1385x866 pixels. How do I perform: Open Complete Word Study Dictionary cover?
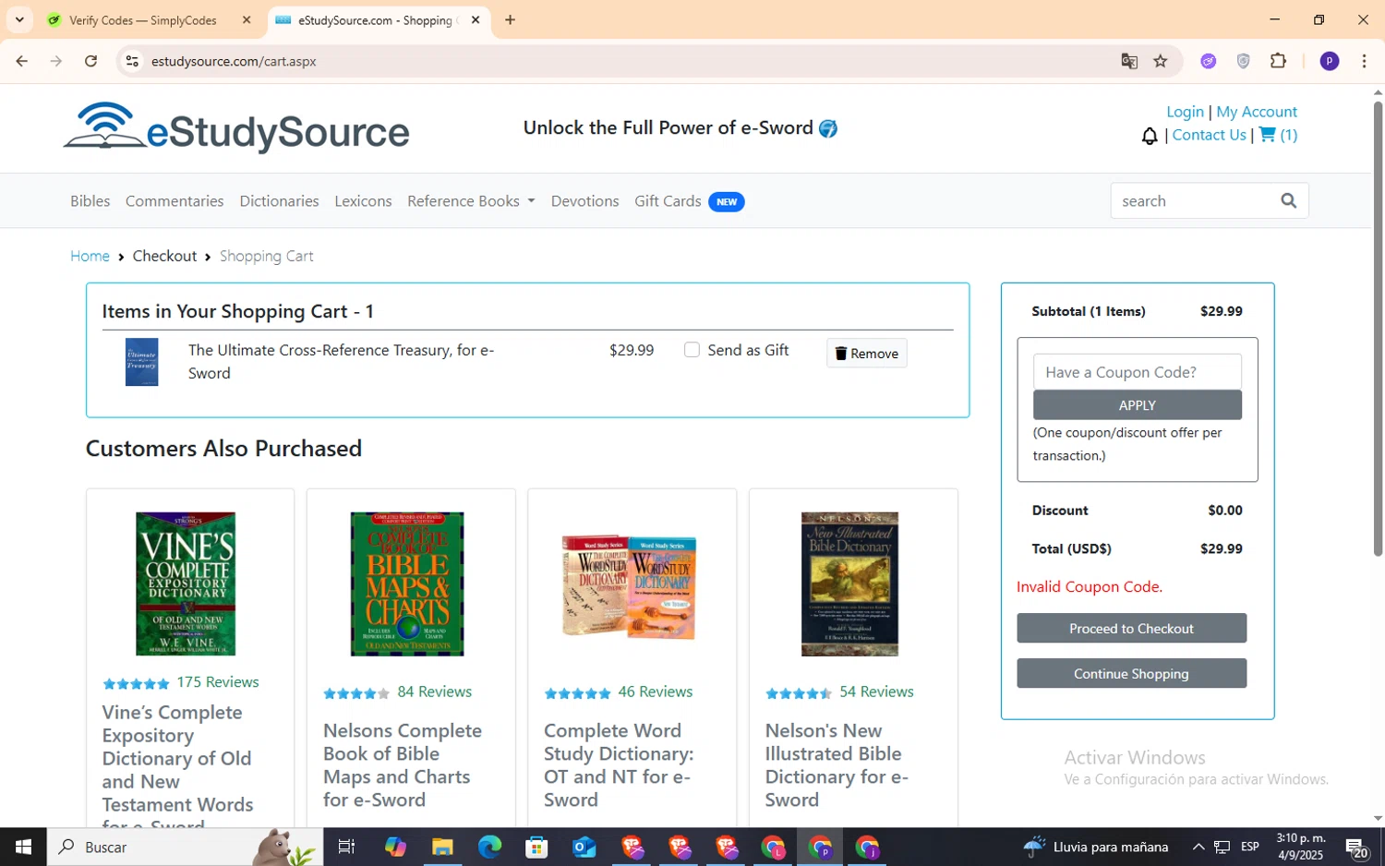coord(629,585)
